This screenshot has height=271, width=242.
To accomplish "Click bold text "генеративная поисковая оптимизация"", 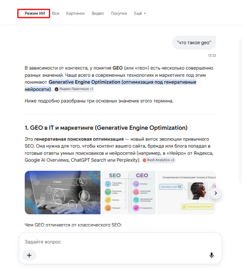I will pos(79,139).
